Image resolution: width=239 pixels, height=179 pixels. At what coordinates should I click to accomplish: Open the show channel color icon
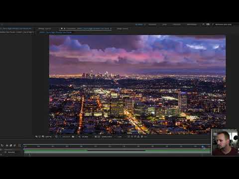pyautogui.click(x=79, y=137)
